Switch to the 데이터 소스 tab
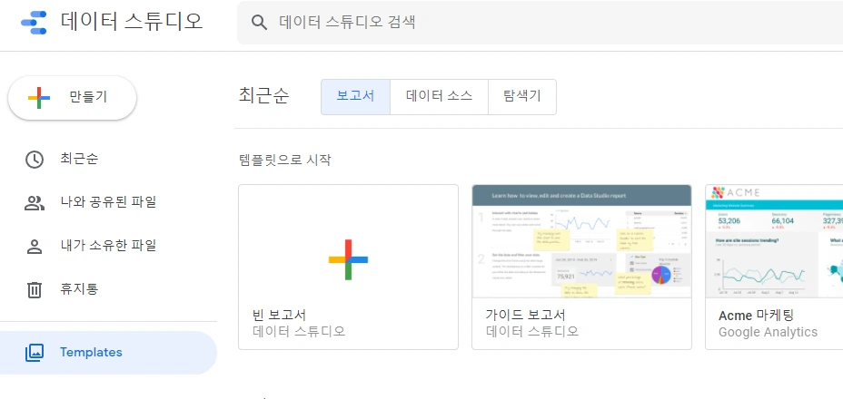The height and width of the screenshot is (399, 843). (x=440, y=97)
